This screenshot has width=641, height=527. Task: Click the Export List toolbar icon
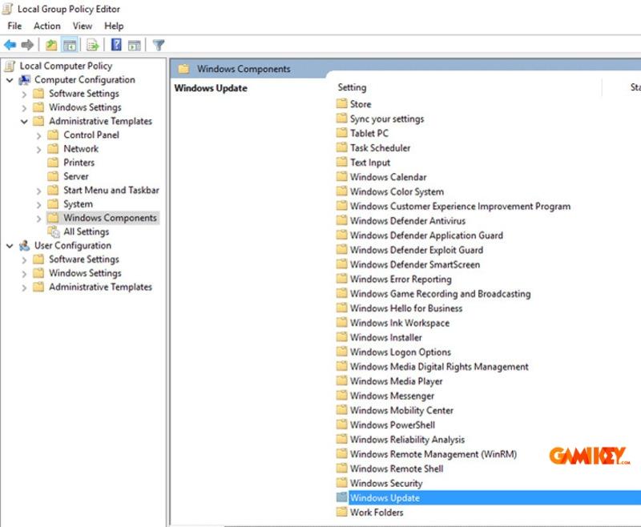click(93, 45)
